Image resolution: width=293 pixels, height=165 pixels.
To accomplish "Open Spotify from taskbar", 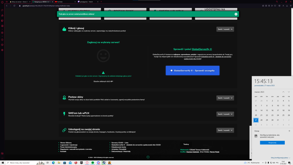I will 93,163.
